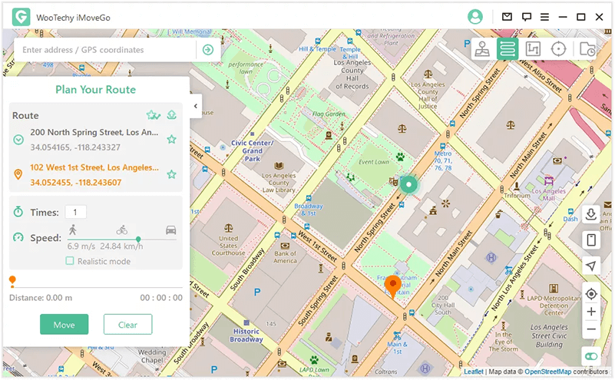
Task: Open the feedback chat bubble icon
Action: tap(527, 16)
